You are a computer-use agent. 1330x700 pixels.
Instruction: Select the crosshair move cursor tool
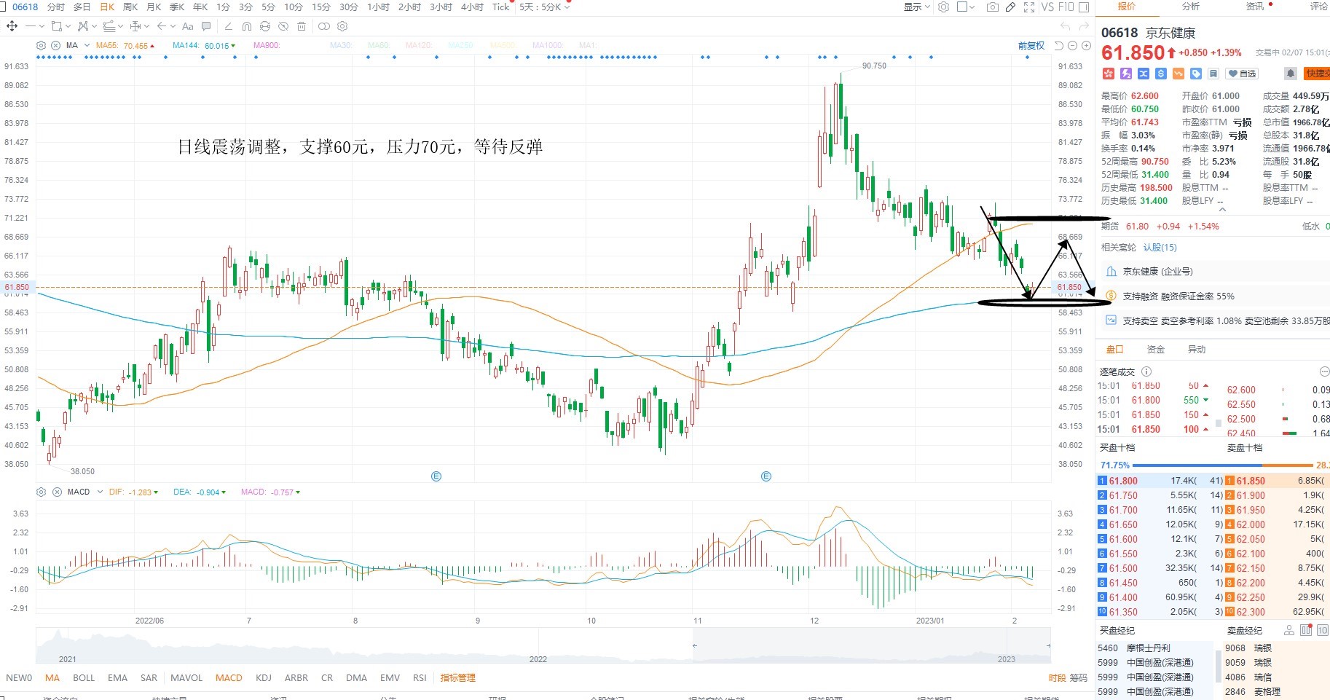(x=12, y=26)
